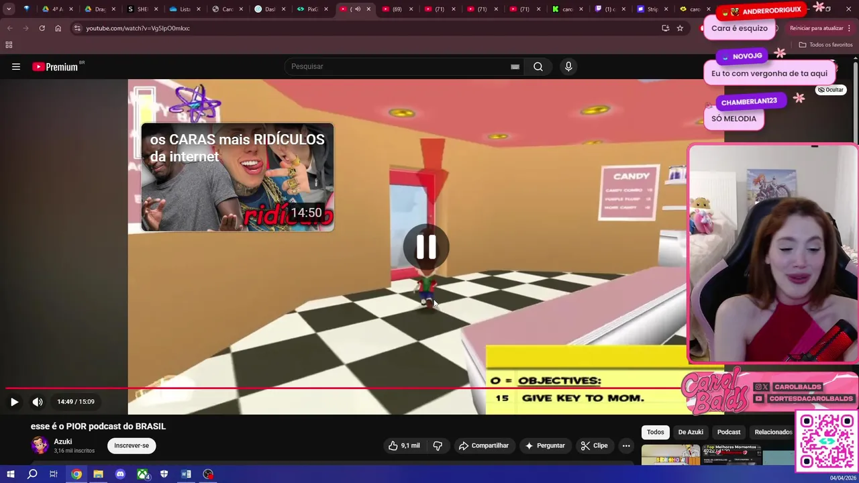
Task: Open the Windows Start menu
Action: click(10, 474)
